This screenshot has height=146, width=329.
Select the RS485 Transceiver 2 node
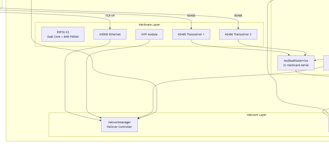(238, 34)
